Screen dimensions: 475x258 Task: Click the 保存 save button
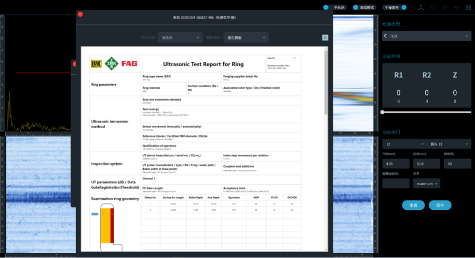coord(440,205)
